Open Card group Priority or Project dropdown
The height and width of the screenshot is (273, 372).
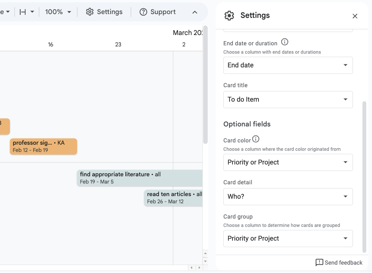pyautogui.click(x=288, y=238)
